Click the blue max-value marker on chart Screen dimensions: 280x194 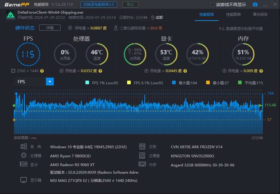16,94
